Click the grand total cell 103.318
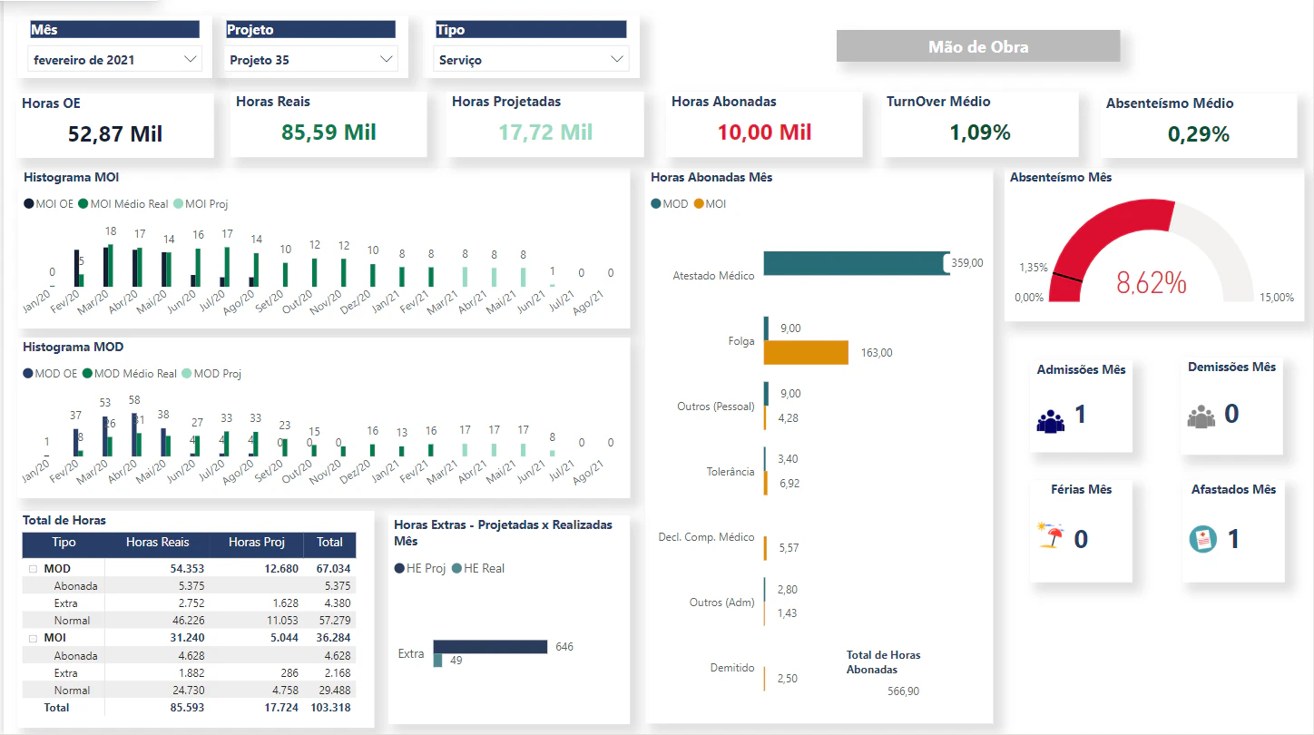The height and width of the screenshot is (735, 1314). 328,708
